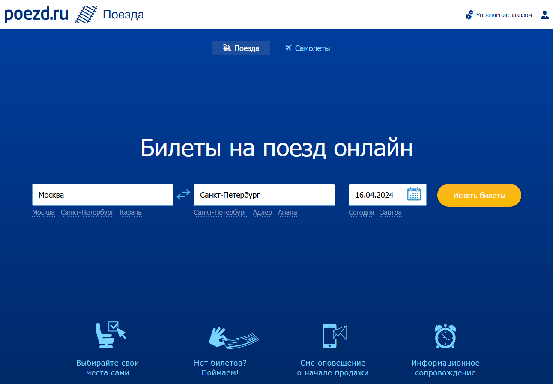Click the Билеты на поезд онлайн heading
The height and width of the screenshot is (384, 553).
(277, 148)
